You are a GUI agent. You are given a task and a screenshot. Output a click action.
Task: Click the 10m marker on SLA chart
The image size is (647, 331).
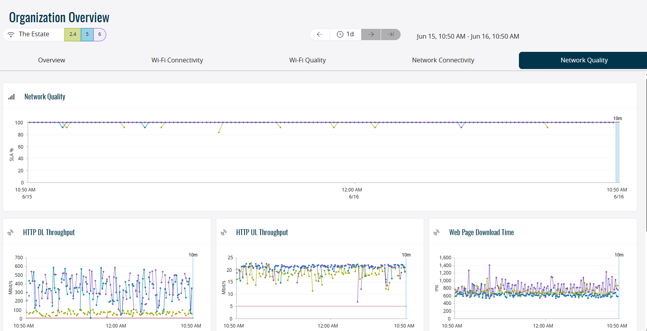pos(617,119)
